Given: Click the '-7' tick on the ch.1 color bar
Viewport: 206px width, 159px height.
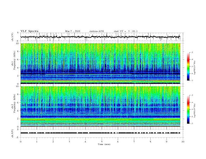Looking at the screenshot, I should (192, 81).
